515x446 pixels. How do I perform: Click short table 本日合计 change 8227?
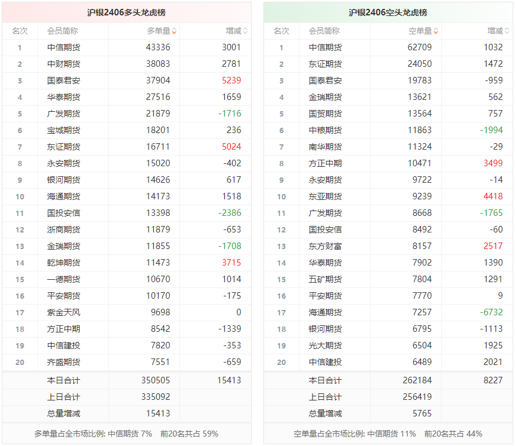click(493, 380)
